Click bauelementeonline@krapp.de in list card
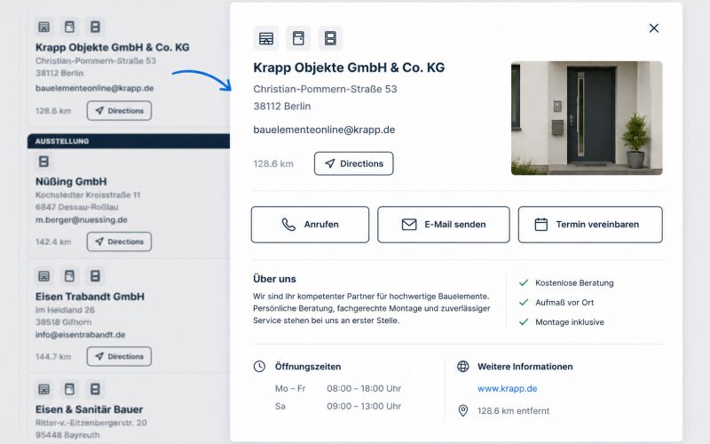Viewport: 710px width, 444px height. tap(95, 88)
